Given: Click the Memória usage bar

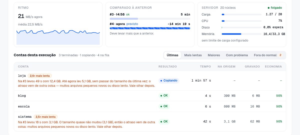Looking at the screenshot, I should pos(241,34).
